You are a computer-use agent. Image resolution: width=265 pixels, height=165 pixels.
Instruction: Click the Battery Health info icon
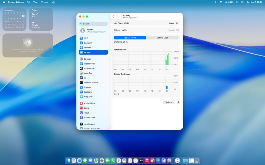pyautogui.click(x=177, y=30)
